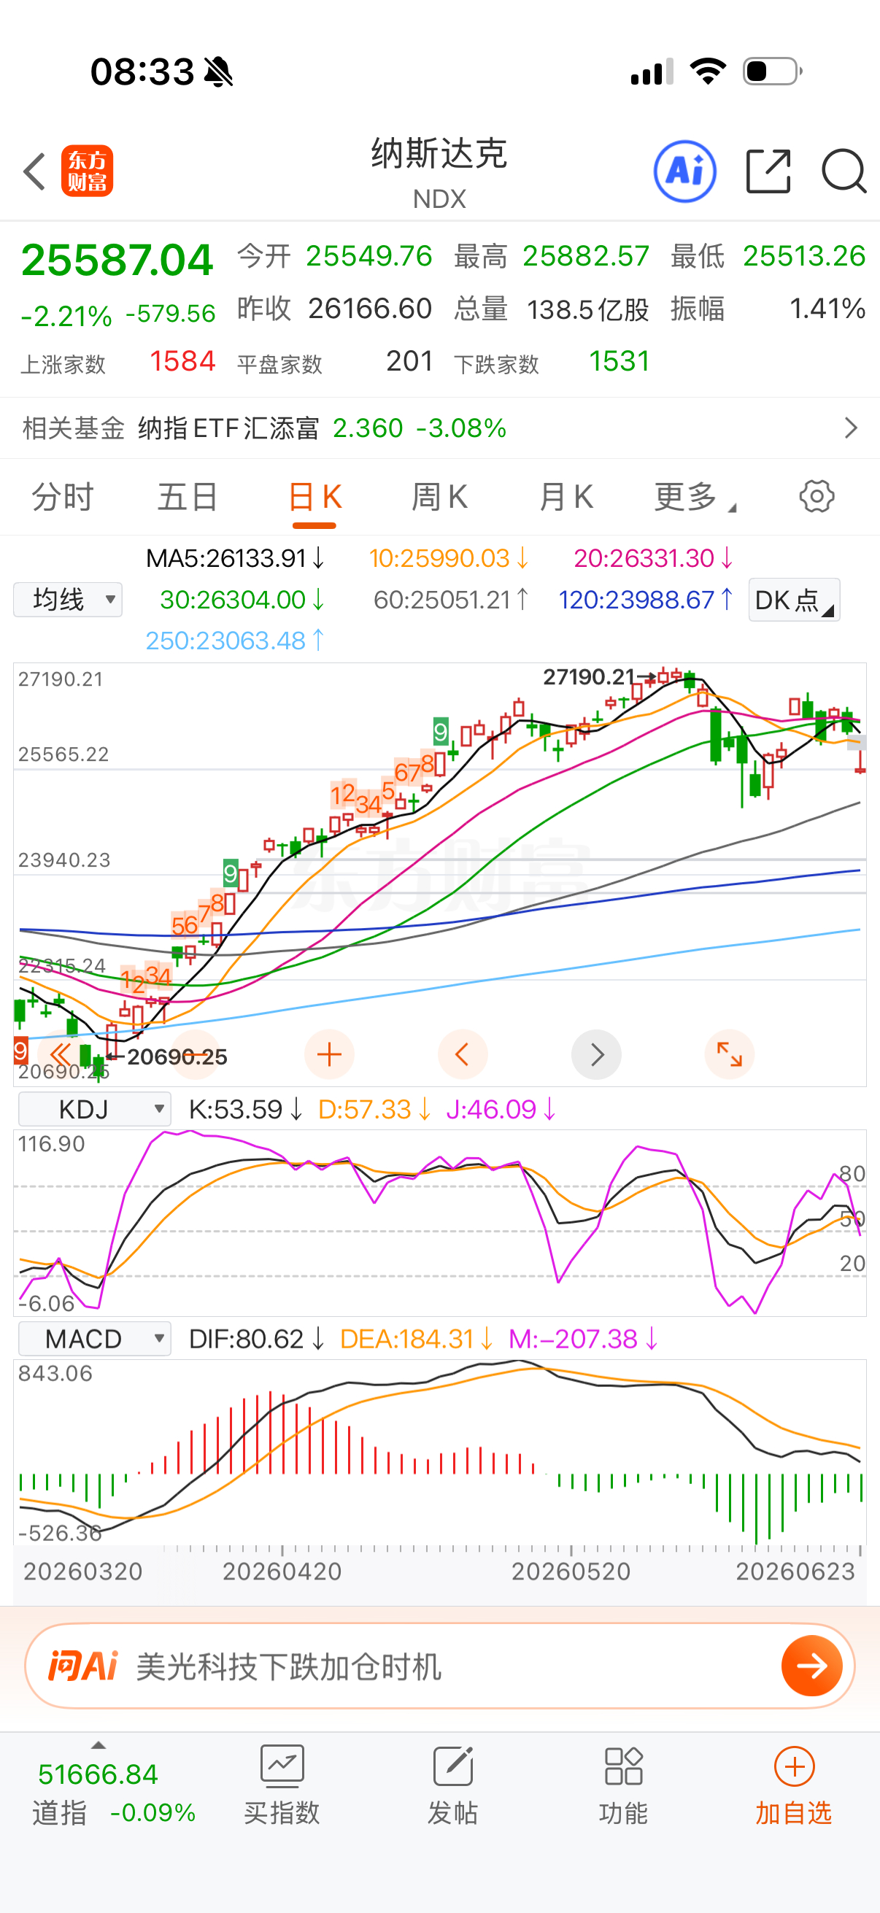Screen dimensions: 880x1913
Task: Open the 东方财富 logo
Action: [88, 171]
